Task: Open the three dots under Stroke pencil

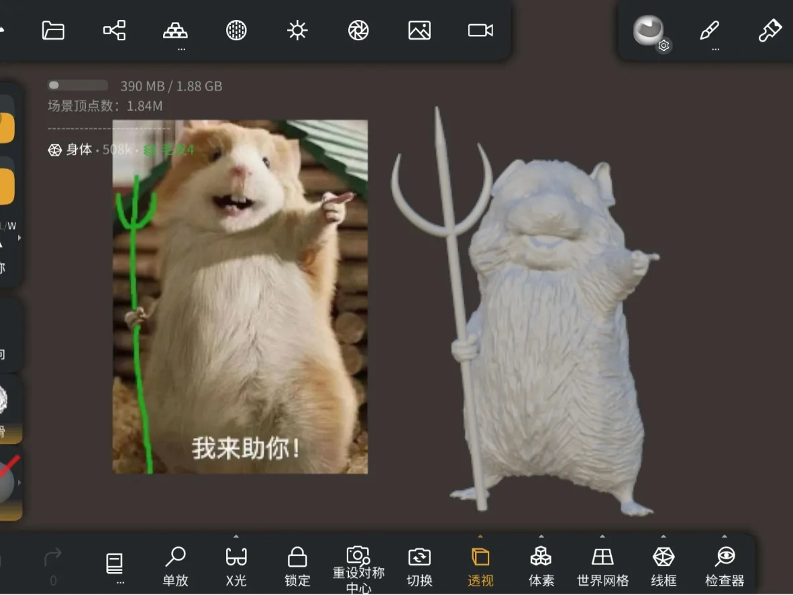Action: pos(716,50)
